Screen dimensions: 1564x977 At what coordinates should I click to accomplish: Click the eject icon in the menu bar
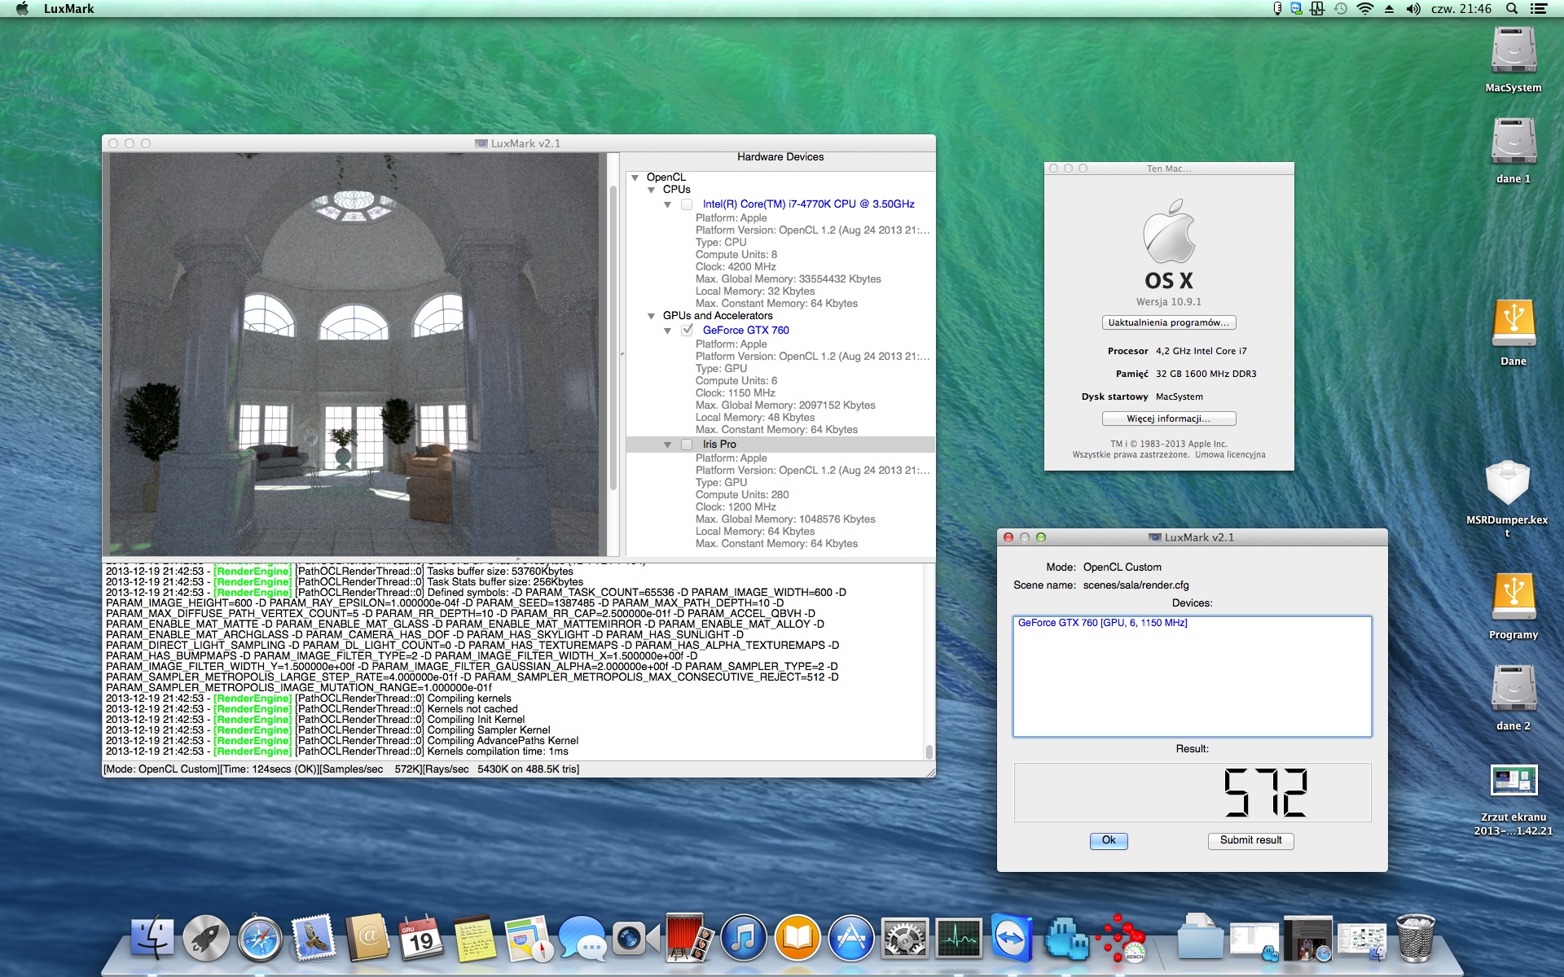click(1389, 9)
